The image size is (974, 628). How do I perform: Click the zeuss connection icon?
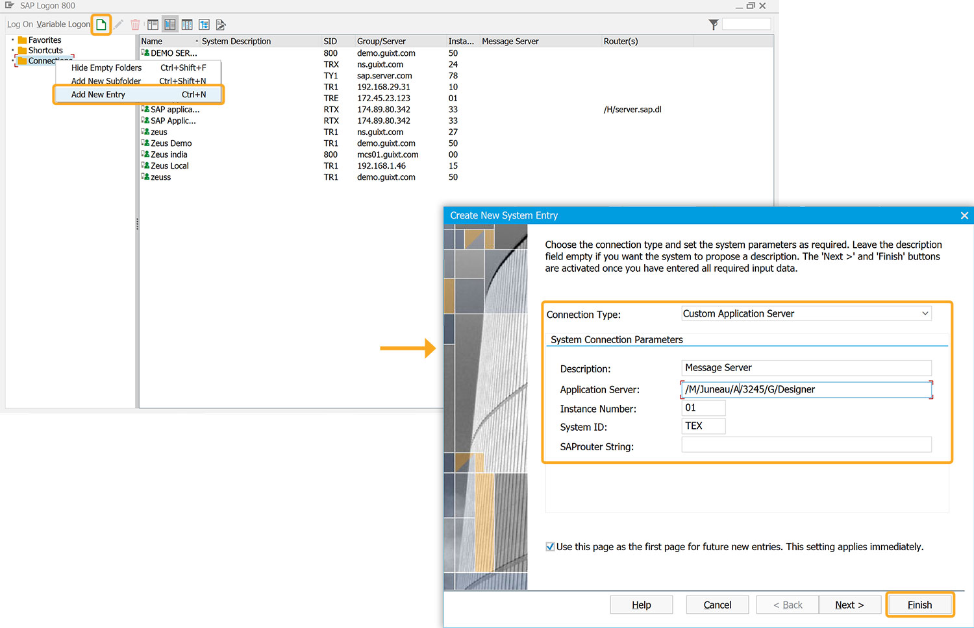click(x=145, y=176)
